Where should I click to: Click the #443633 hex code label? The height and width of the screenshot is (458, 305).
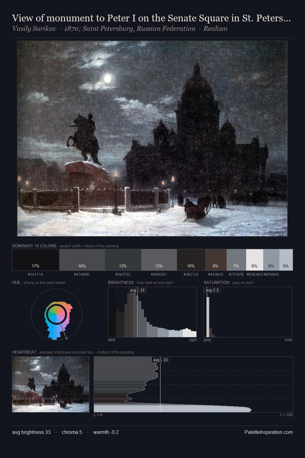216,274
